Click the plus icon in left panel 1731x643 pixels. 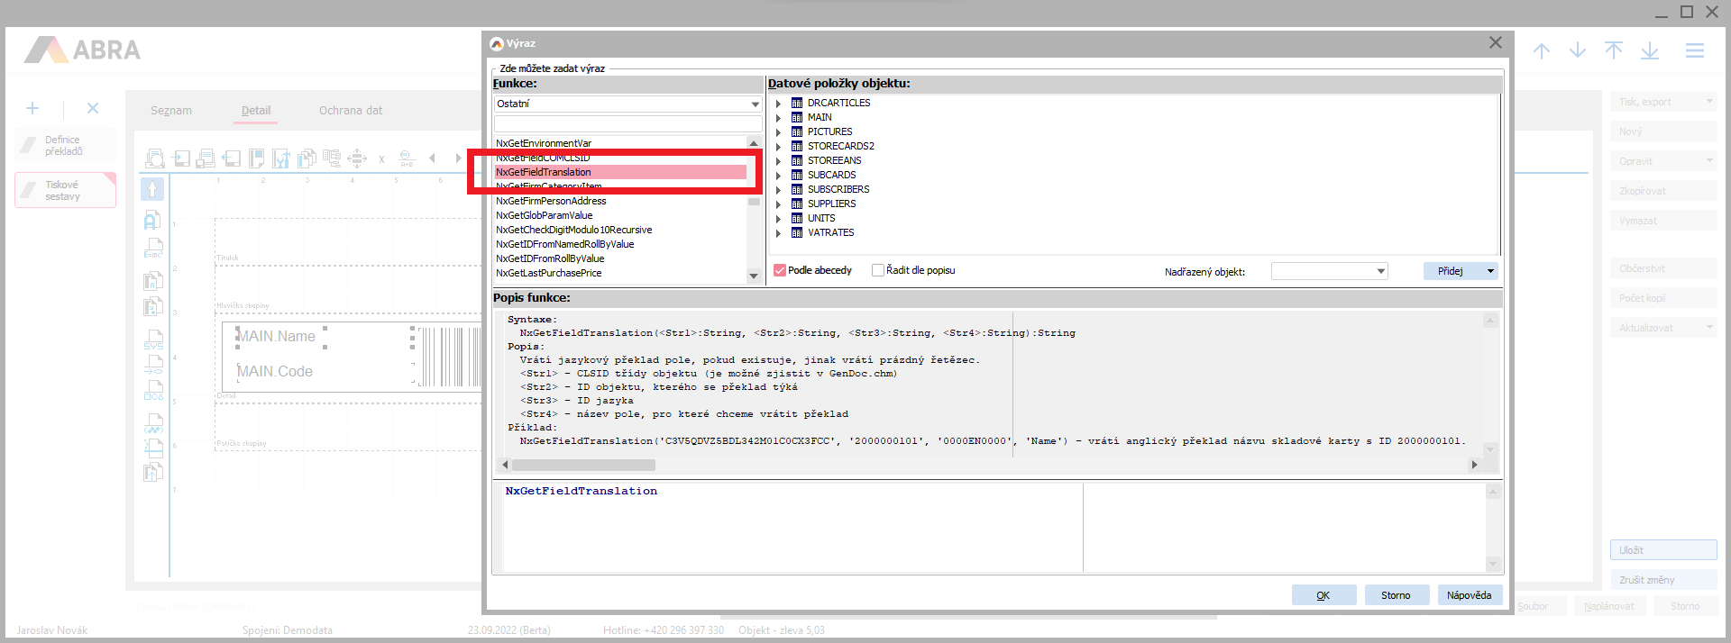[32, 108]
